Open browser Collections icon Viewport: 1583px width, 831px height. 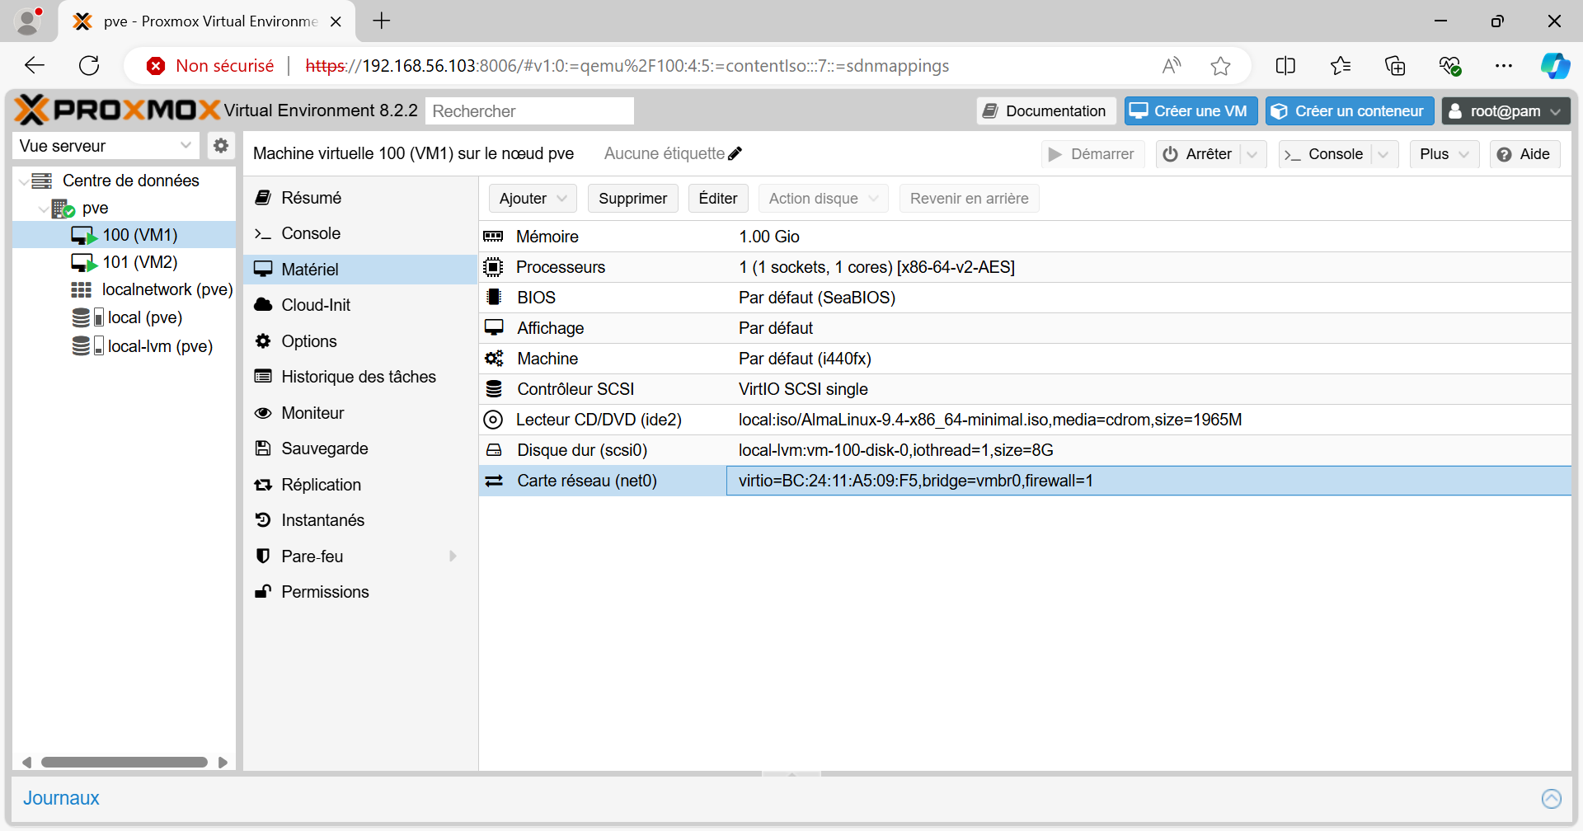[1395, 66]
